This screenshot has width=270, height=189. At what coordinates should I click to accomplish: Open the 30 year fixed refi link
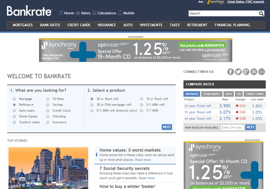click(x=198, y=106)
